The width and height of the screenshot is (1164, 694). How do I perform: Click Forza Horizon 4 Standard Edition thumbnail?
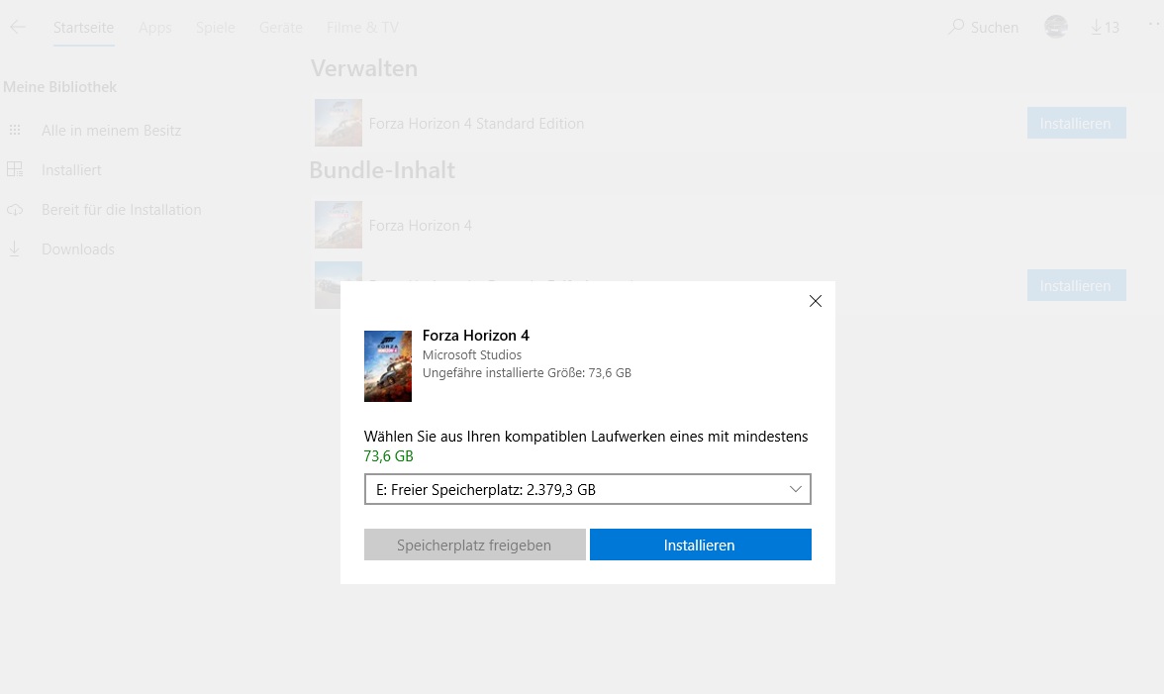339,123
